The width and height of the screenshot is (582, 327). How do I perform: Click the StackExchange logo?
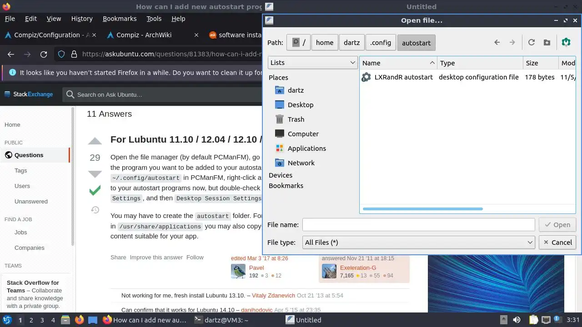29,94
